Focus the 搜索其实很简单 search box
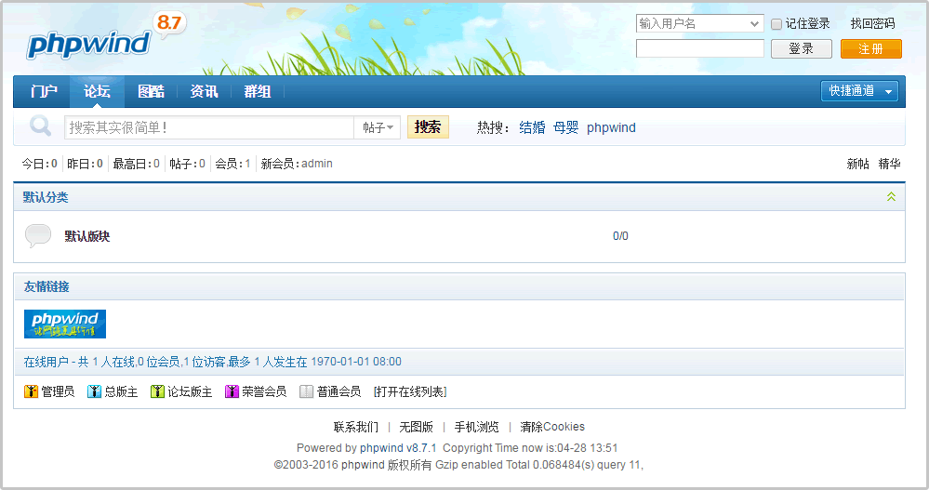The height and width of the screenshot is (490, 929). pyautogui.click(x=209, y=127)
